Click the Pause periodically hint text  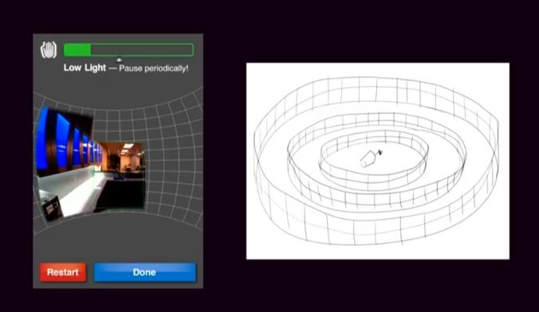click(x=154, y=68)
